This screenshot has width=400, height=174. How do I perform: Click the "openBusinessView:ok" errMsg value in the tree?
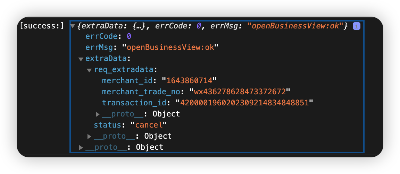pyautogui.click(x=170, y=47)
